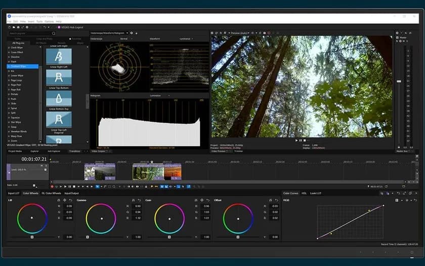Click the master volume fader handle
The width and height of the screenshot is (425, 266).
point(399,81)
